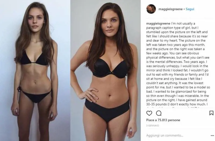
Task: Follow the account via the Segui link
Action: (190, 9)
